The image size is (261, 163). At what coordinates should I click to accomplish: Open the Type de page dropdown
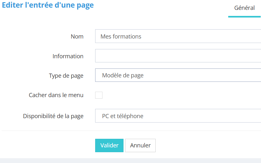click(178, 75)
